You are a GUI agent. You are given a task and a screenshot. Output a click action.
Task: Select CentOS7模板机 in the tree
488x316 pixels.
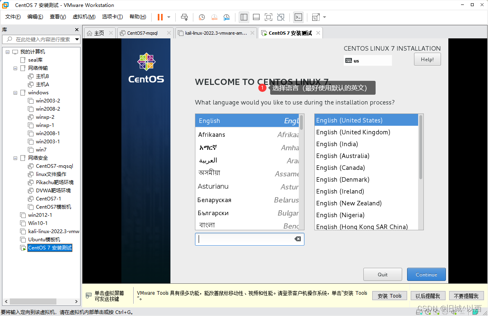pyautogui.click(x=53, y=207)
